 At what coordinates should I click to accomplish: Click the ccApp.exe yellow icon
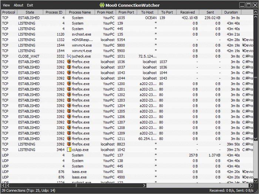[69, 150]
